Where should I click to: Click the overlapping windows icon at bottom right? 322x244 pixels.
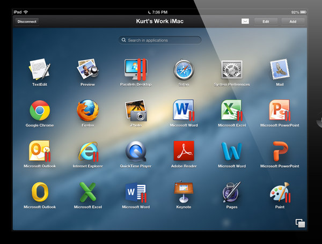coord(300,223)
